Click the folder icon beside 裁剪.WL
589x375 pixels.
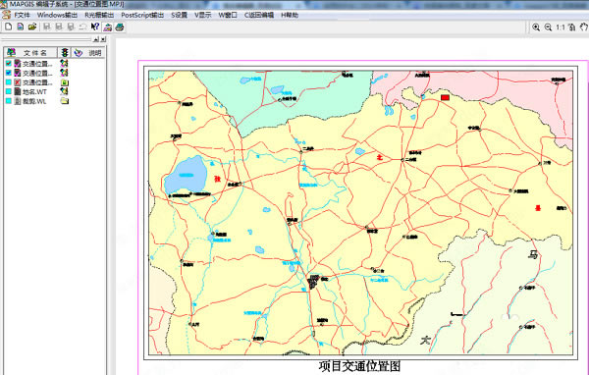coord(65,101)
